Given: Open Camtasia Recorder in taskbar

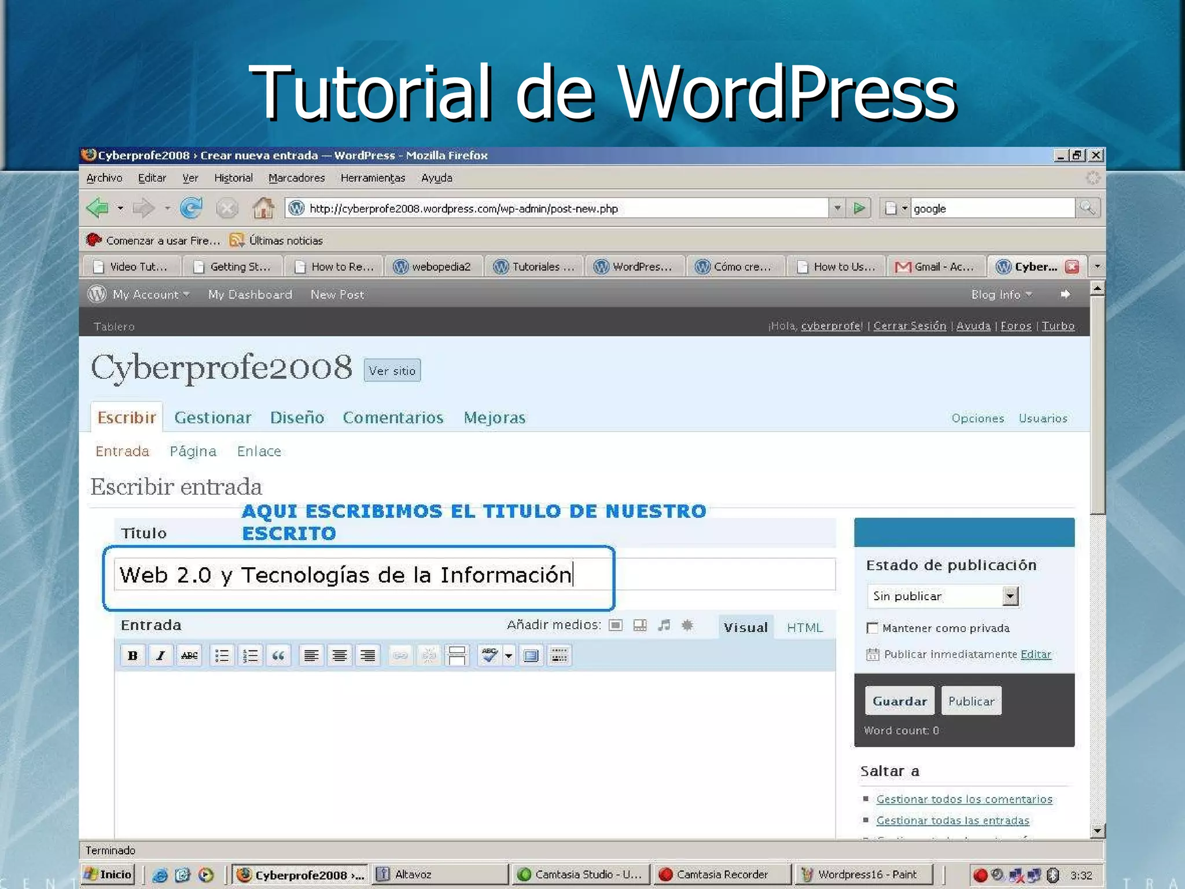Looking at the screenshot, I should [x=722, y=874].
